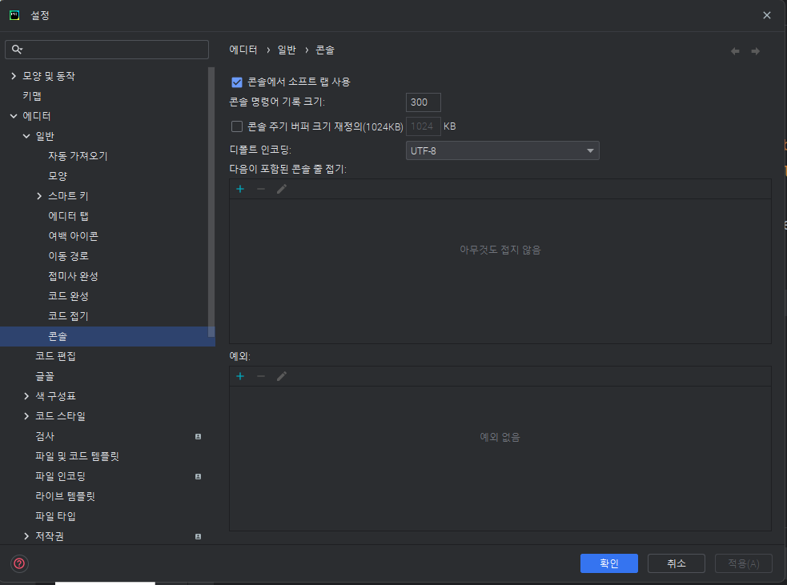Collapse the 에디터 tree node
The height and width of the screenshot is (585, 787).
point(14,116)
